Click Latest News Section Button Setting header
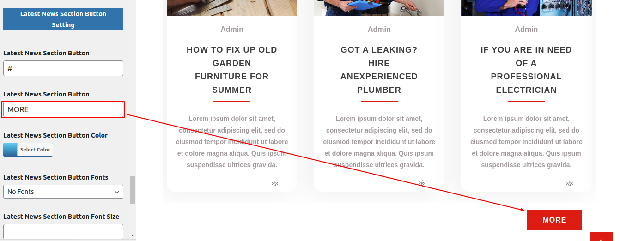The image size is (620, 241). (x=63, y=19)
